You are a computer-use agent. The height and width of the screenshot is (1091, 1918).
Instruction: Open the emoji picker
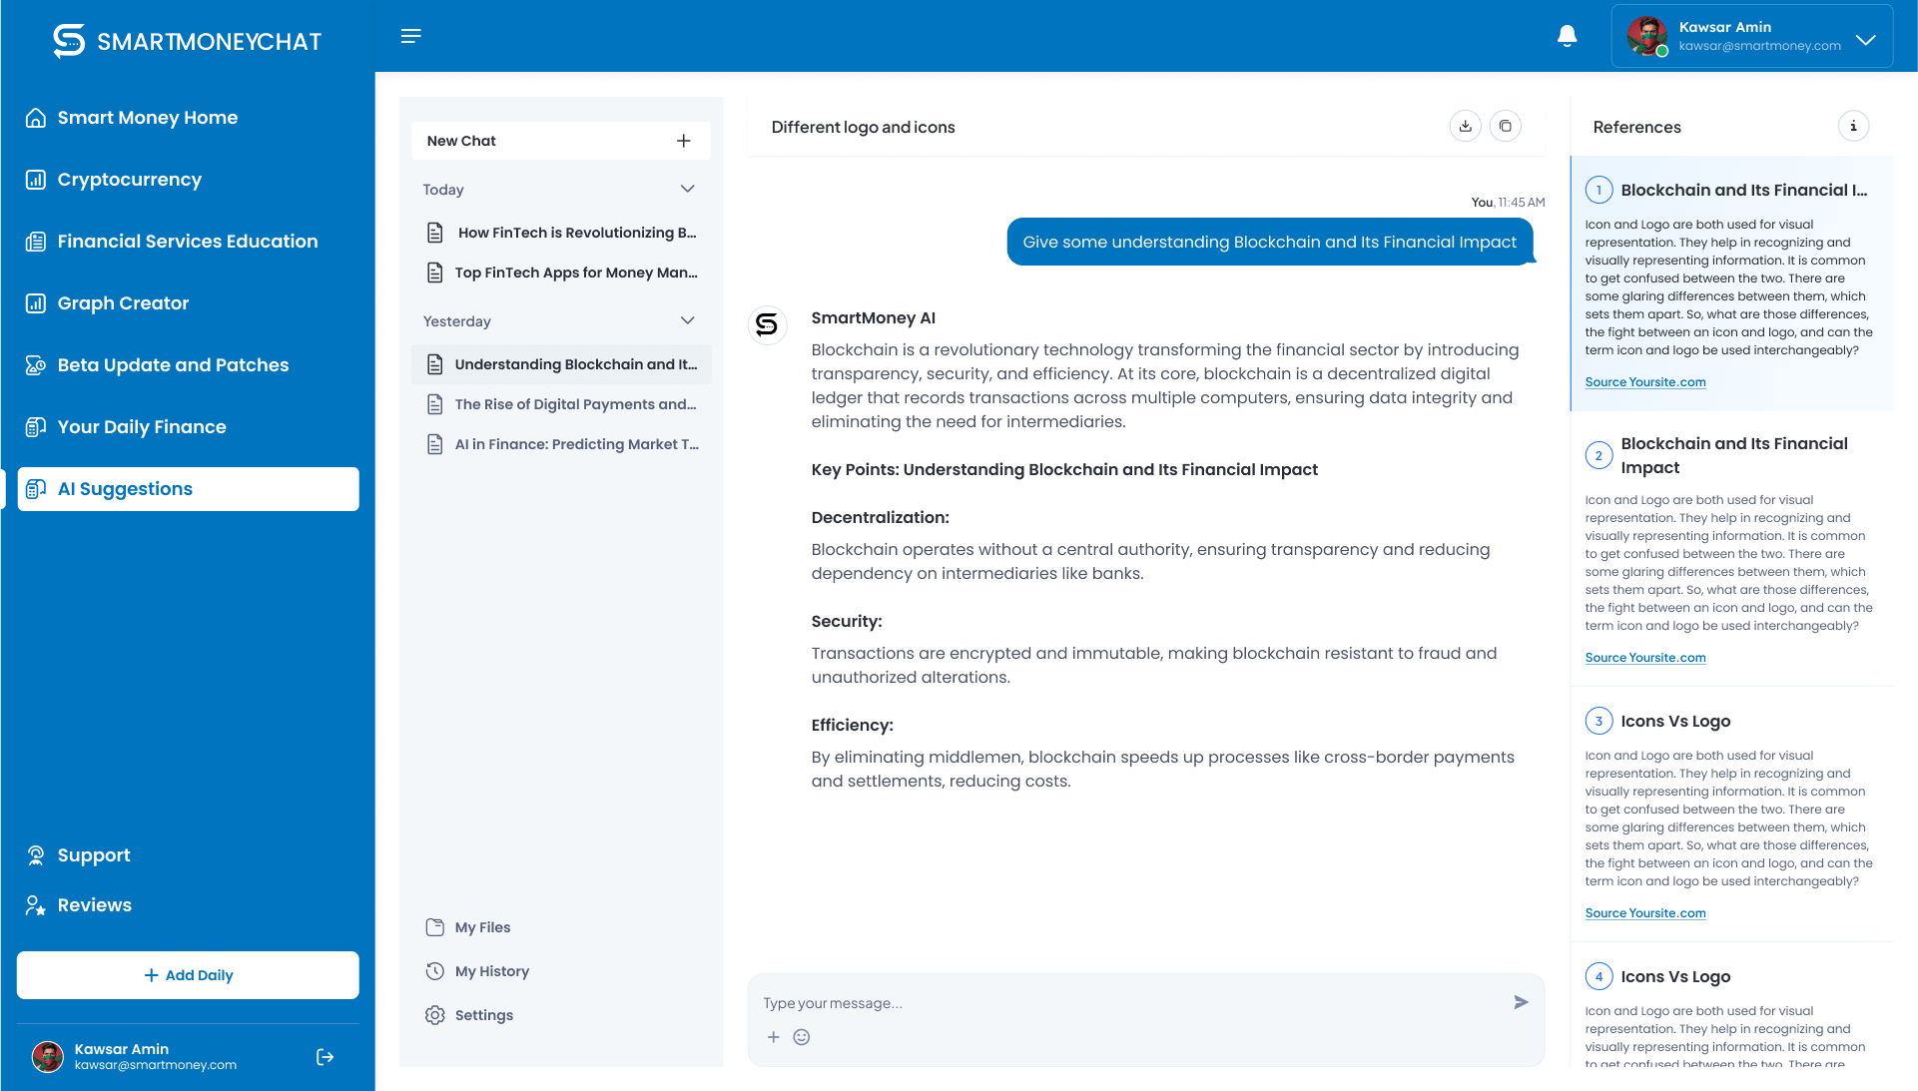point(801,1037)
